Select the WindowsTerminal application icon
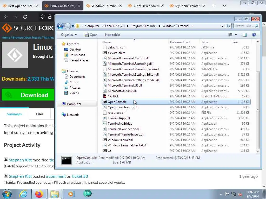 105,140
